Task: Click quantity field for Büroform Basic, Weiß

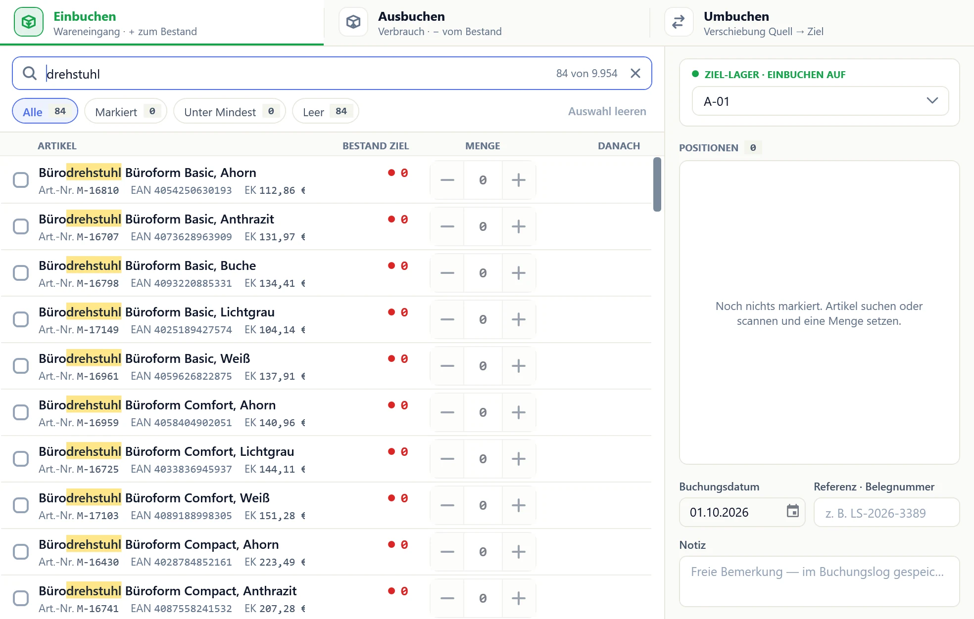Action: click(x=483, y=366)
